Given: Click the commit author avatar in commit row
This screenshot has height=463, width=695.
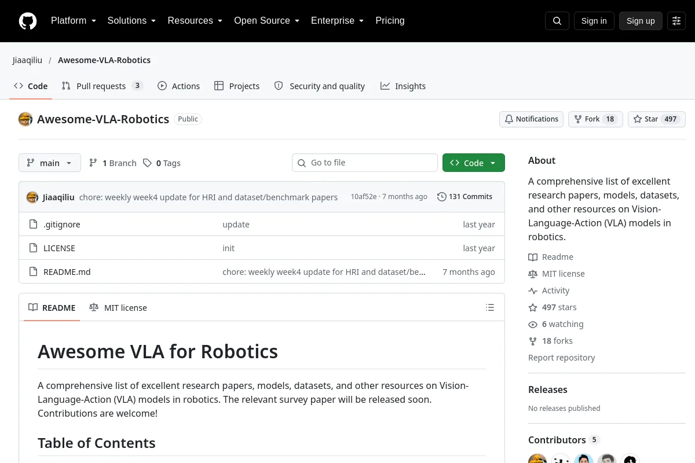Looking at the screenshot, I should click(x=32, y=197).
